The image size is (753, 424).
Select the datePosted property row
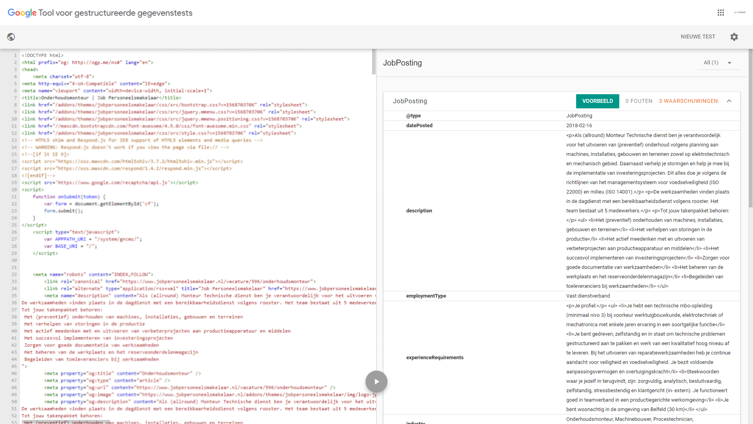coord(562,126)
